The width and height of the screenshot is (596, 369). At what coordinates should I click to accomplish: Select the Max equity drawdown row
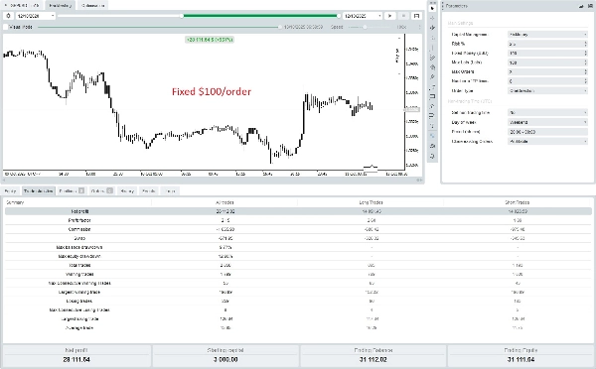click(298, 256)
